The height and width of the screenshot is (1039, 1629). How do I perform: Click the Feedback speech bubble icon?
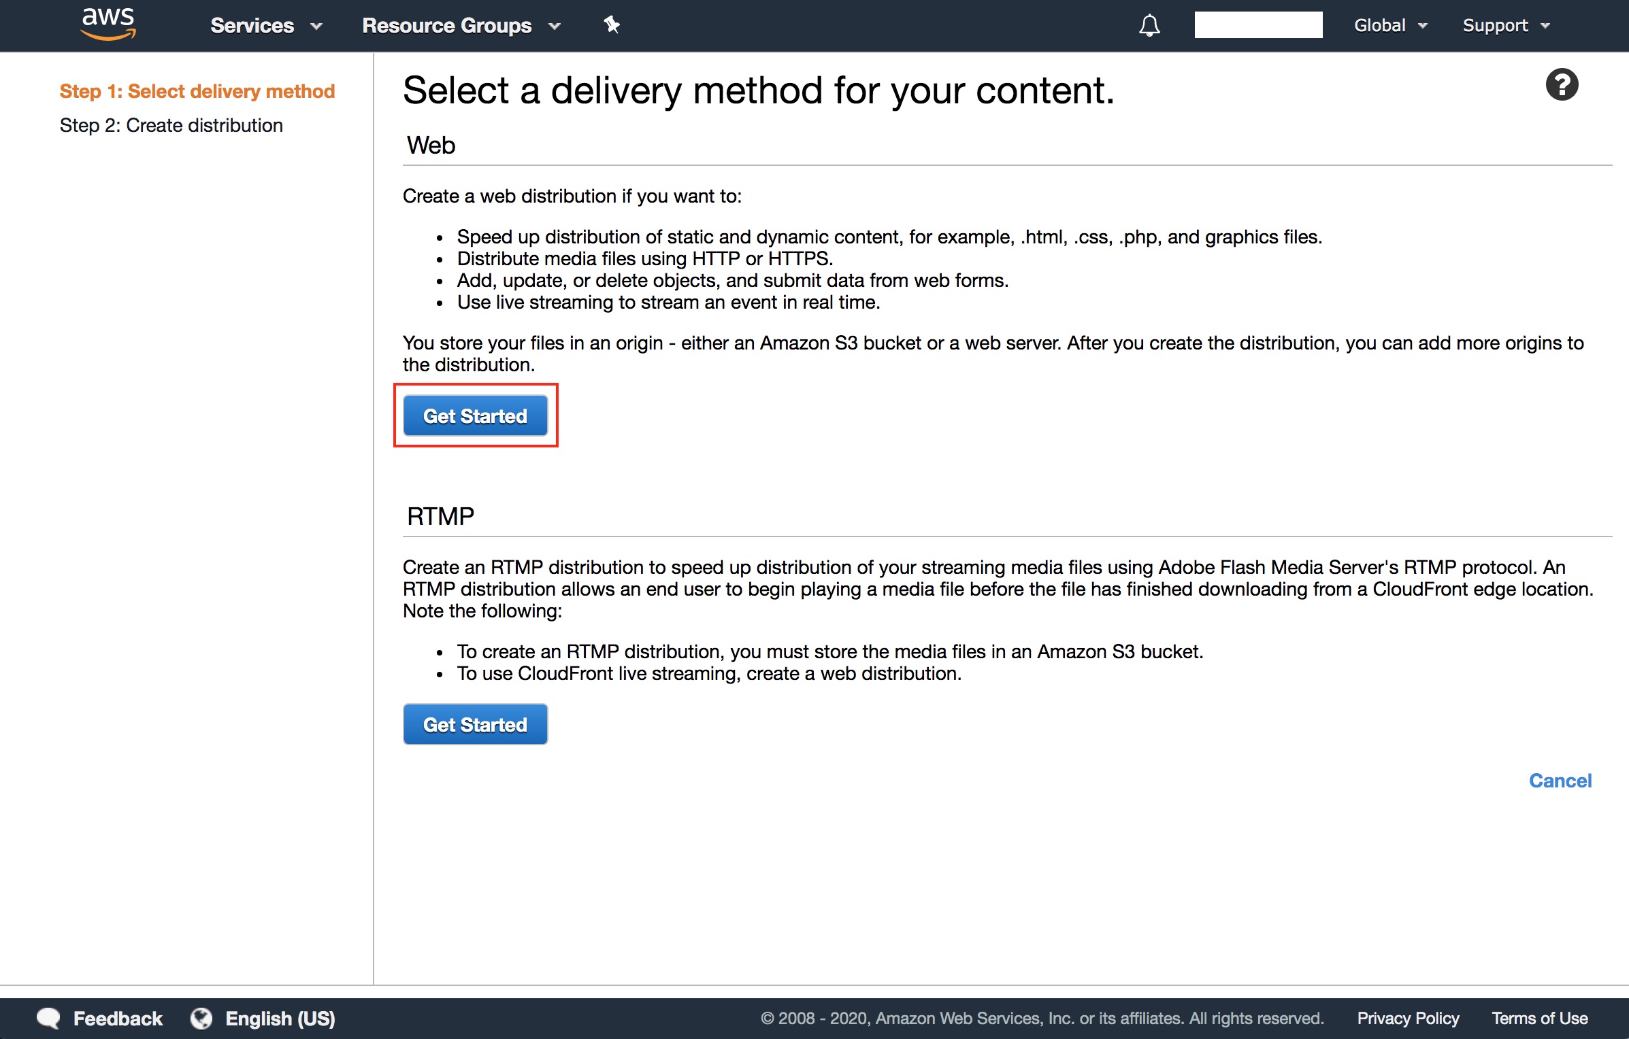click(48, 1018)
